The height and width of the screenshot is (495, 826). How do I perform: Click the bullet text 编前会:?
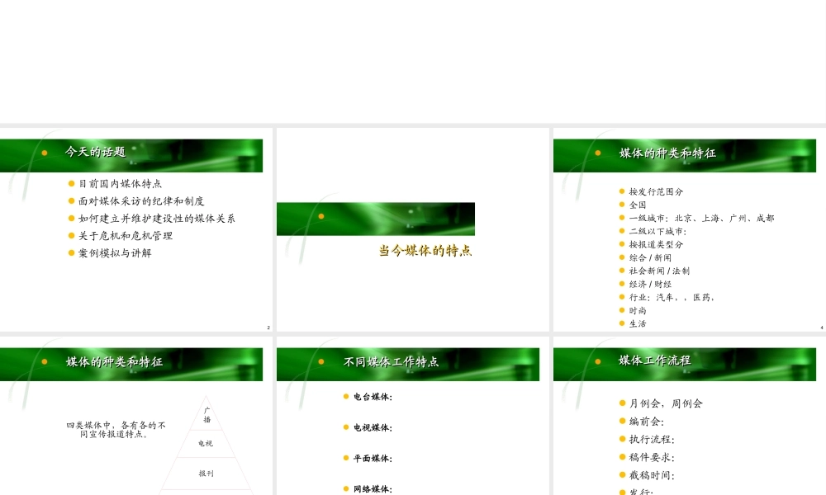[x=647, y=422]
